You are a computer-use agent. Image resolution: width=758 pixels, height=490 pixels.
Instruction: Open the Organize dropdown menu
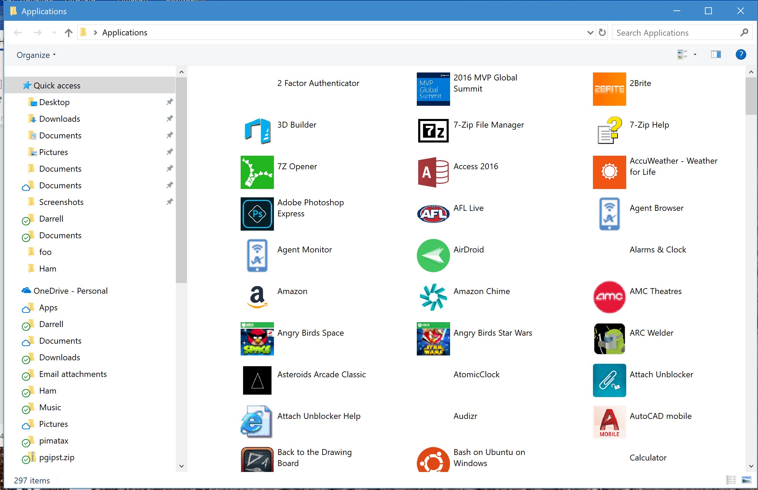(36, 55)
